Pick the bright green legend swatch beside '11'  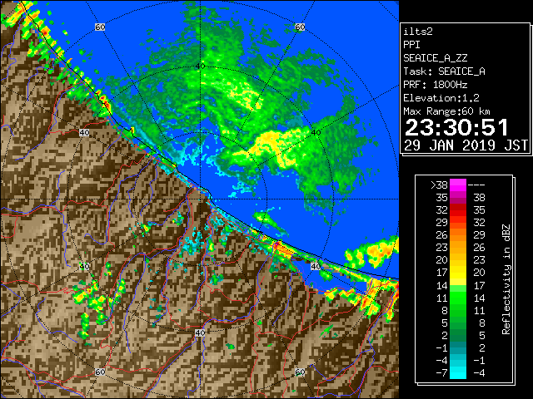(x=458, y=298)
